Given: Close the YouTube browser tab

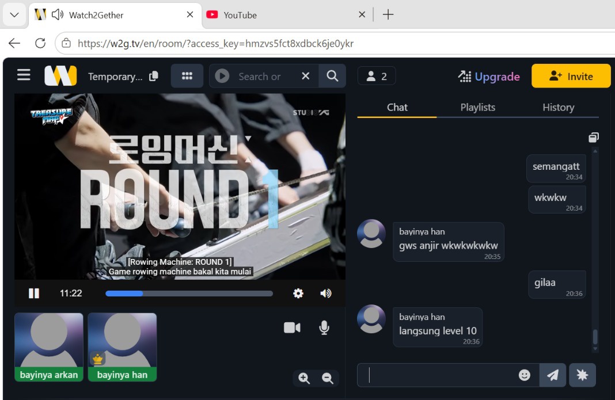Looking at the screenshot, I should pos(362,14).
